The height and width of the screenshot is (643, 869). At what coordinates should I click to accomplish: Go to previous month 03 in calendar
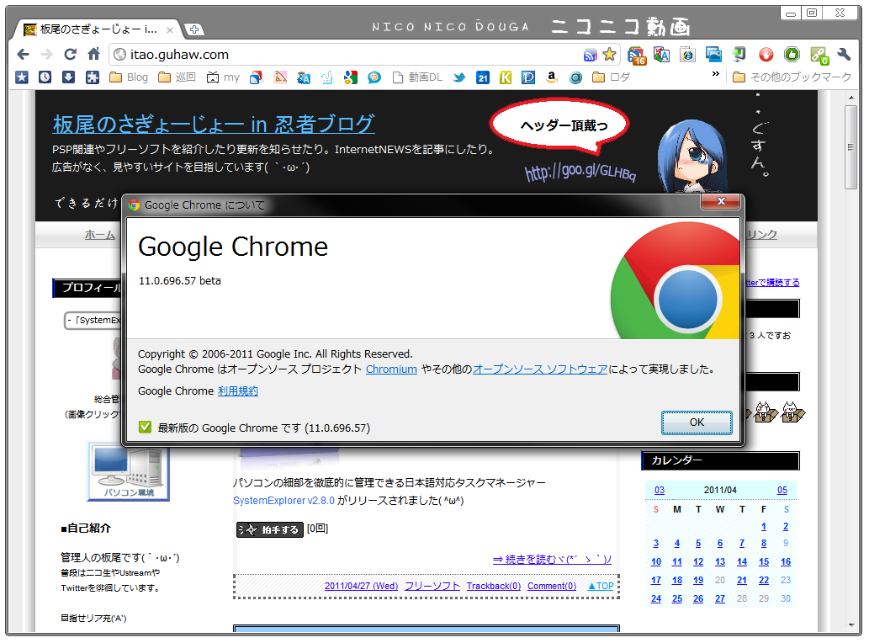(660, 490)
